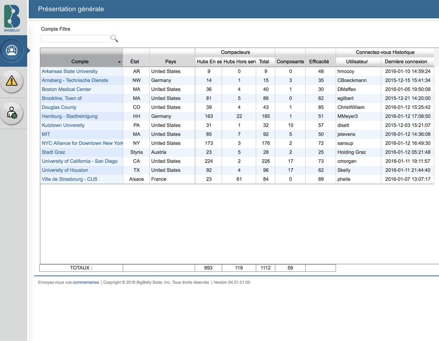Viewport: 439px width, 341px height.
Task: Type in the Compte Filtre field
Action: pyautogui.click(x=75, y=39)
